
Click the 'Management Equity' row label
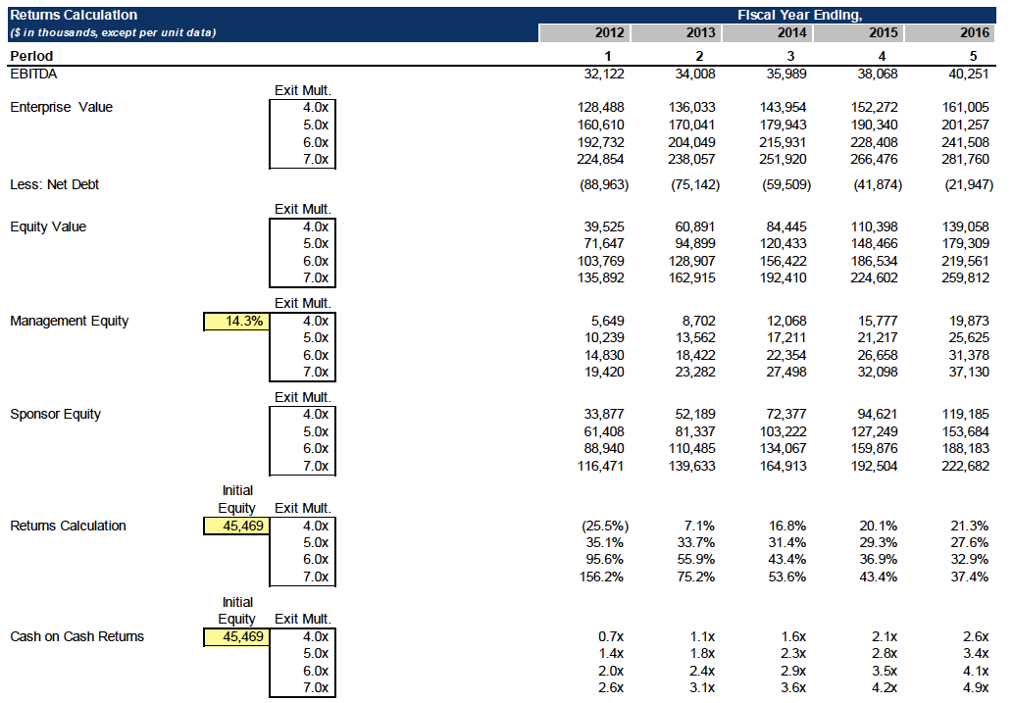pyautogui.click(x=69, y=322)
